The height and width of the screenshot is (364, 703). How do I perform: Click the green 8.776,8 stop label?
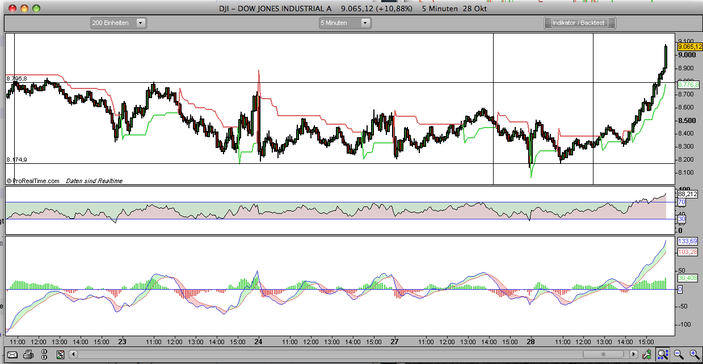[688, 84]
